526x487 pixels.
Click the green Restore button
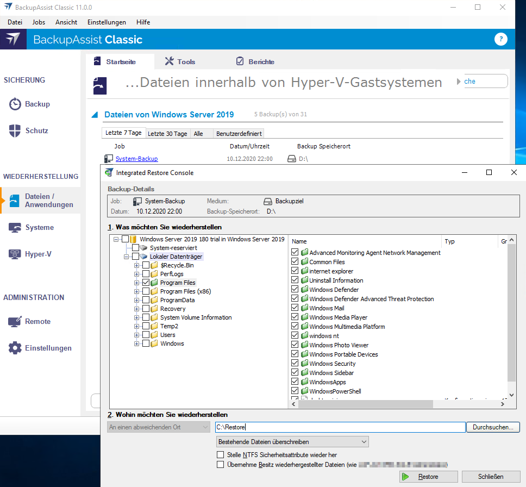[429, 477]
